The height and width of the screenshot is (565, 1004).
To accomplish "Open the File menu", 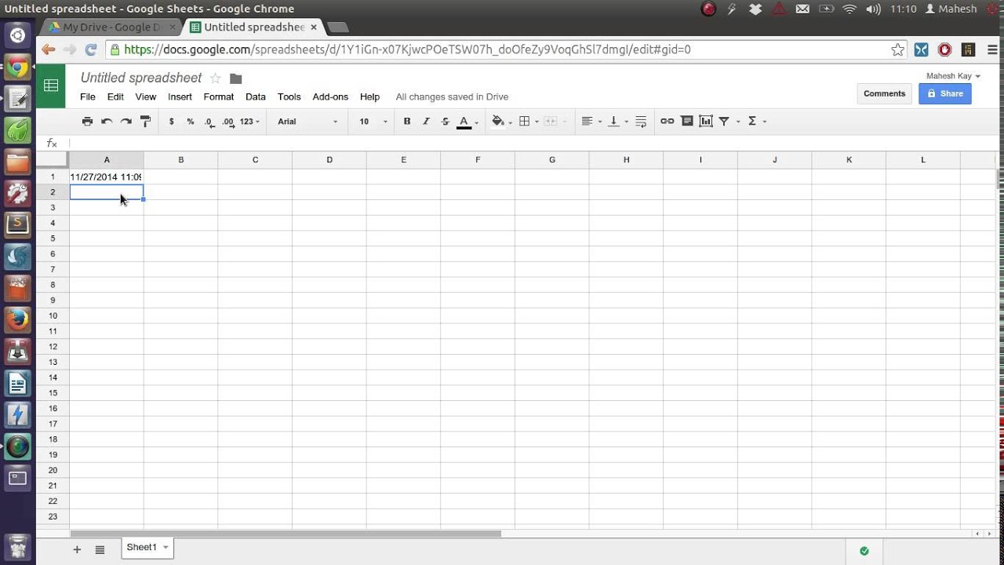I will click(88, 97).
